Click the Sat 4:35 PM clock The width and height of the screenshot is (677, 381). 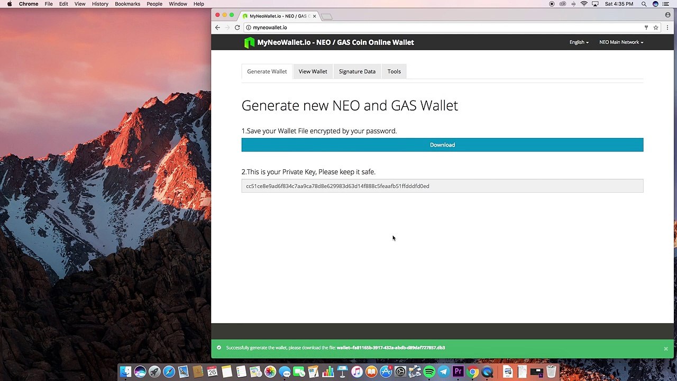(x=619, y=4)
